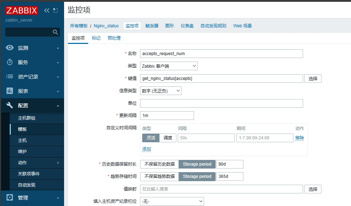351x206 pixels.
Task: Open the 信息类型 dropdown
Action: click(161, 91)
